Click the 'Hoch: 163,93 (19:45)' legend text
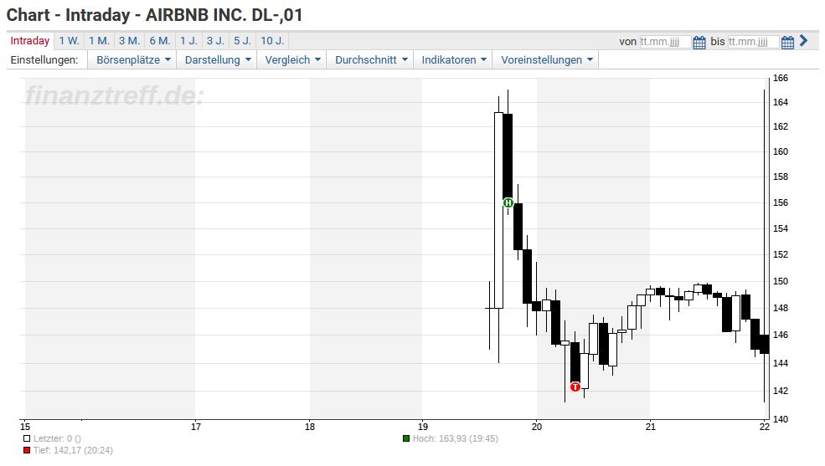This screenshot has width=825, height=466. [456, 438]
